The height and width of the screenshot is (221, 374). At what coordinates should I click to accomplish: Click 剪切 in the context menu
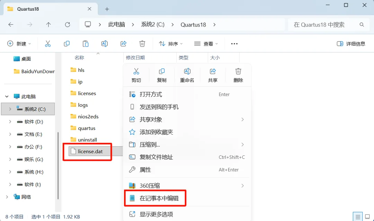[x=136, y=75]
